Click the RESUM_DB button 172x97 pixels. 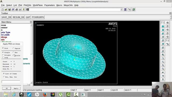tap(18, 17)
